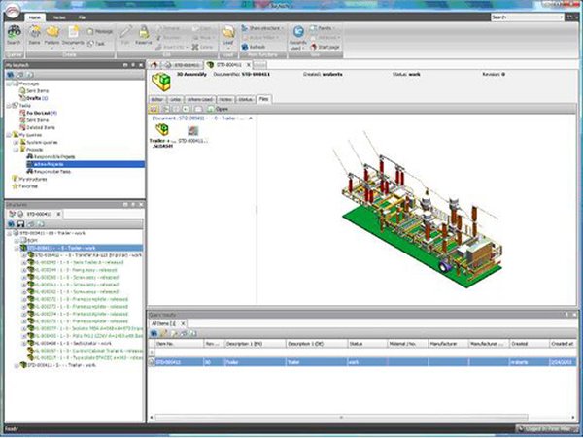
Task: Expand the BOM node in structure tree
Action: pos(16,241)
